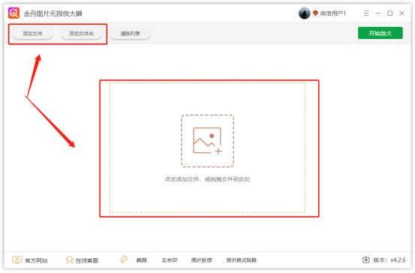Image resolution: width=415 pixels, height=273 pixels.
Task: Click the 添加文件 button
Action: (32, 34)
